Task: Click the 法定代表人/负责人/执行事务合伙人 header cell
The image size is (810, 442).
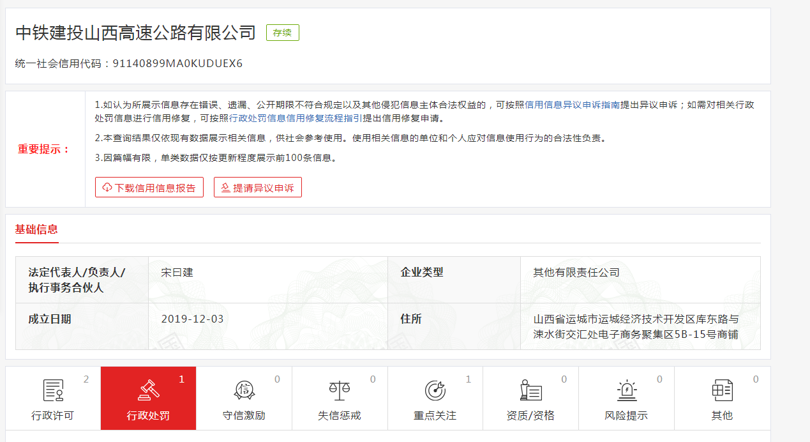Action: [82, 280]
